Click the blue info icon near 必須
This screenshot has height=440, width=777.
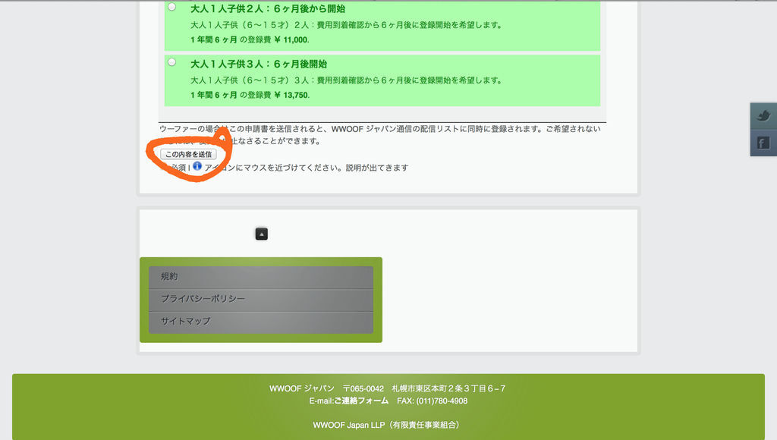click(x=197, y=168)
